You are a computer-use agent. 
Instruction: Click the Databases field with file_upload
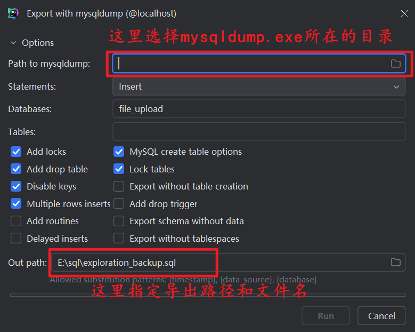[x=258, y=109]
